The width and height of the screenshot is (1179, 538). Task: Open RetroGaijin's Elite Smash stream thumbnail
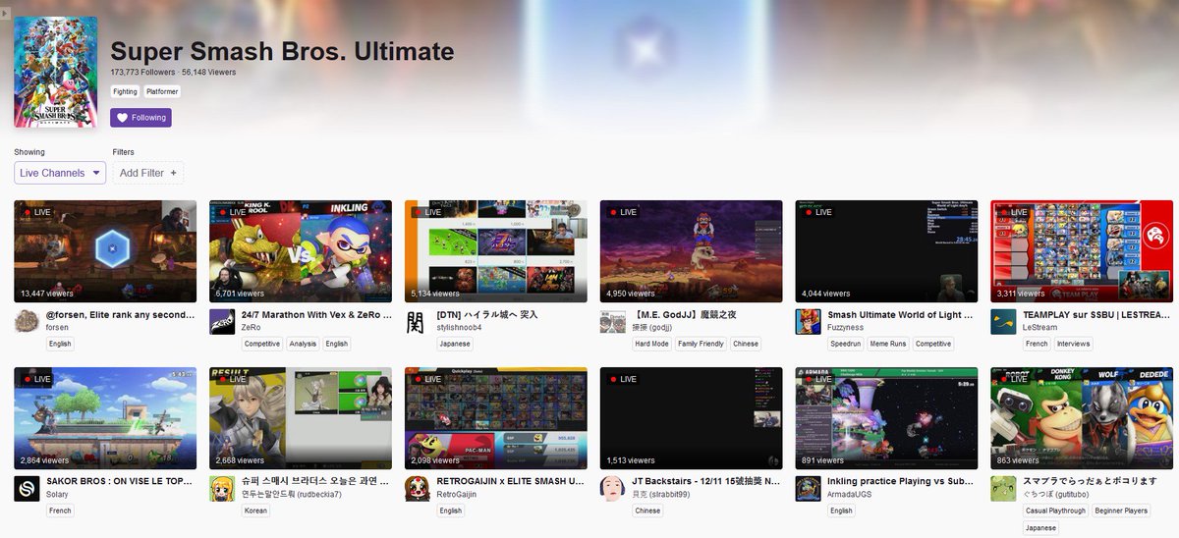(x=496, y=418)
